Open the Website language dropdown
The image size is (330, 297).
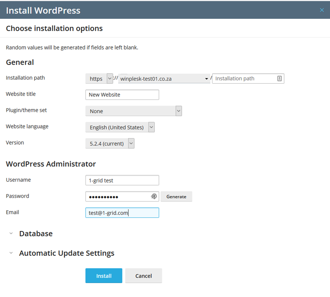120,127
